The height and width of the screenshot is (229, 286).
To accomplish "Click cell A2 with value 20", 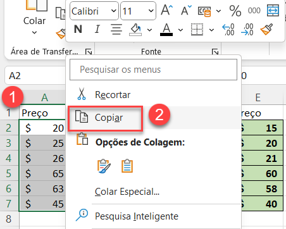I will [42, 128].
